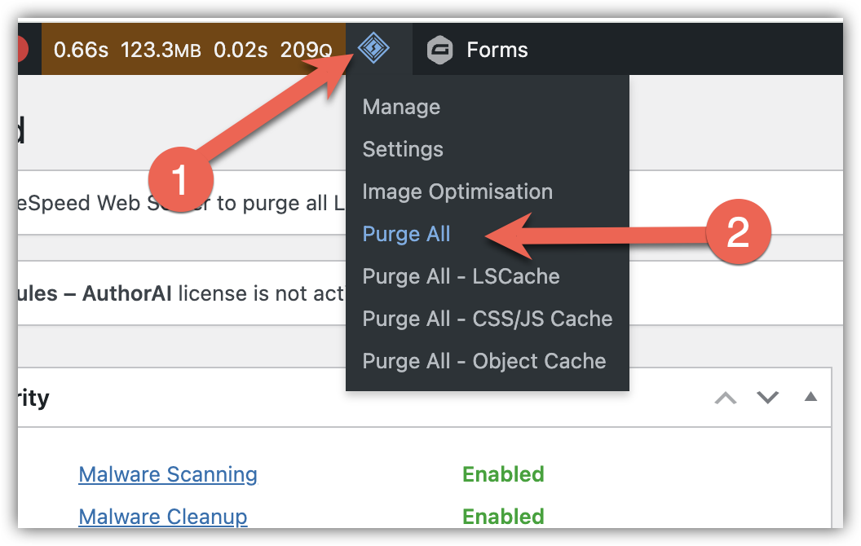Screen dimensions: 861x546
Task: Click the LiteSpeed Cache diamond icon
Action: [x=374, y=49]
